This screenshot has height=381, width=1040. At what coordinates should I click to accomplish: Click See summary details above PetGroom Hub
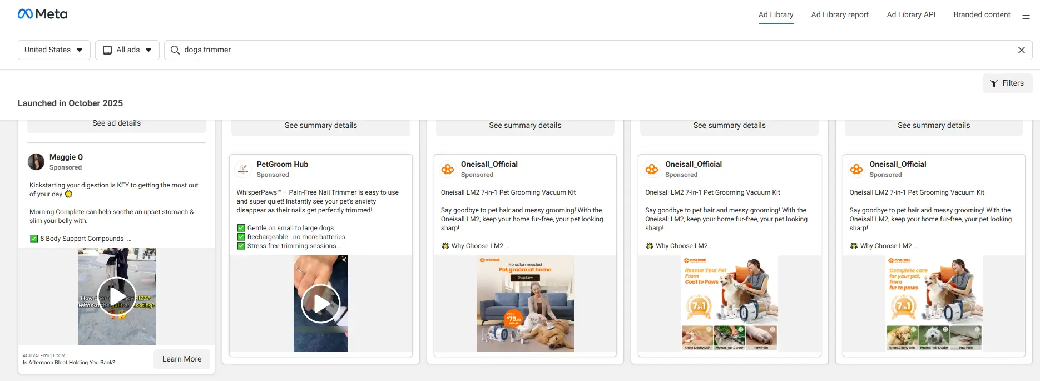pyautogui.click(x=321, y=126)
